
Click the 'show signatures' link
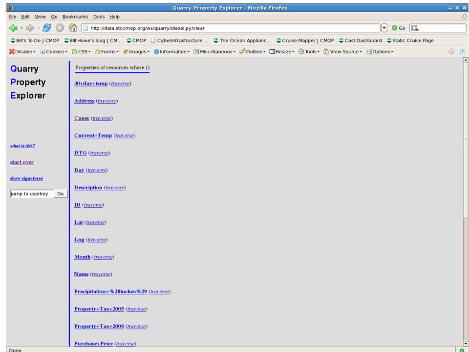pyautogui.click(x=26, y=178)
